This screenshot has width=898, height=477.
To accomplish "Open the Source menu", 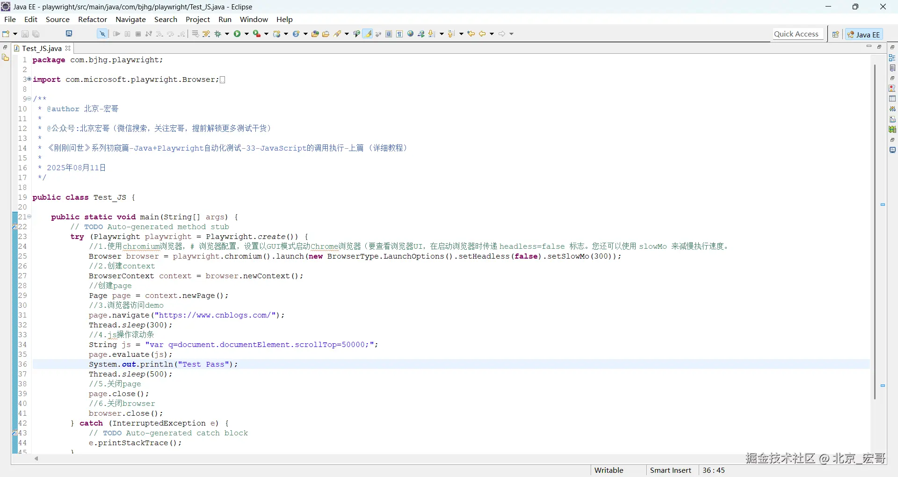I will click(58, 19).
